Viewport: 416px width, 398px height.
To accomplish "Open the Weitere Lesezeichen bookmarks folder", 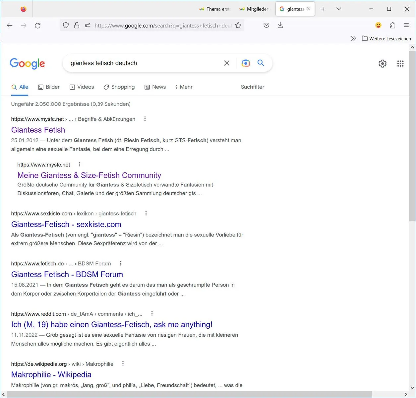I will pyautogui.click(x=386, y=38).
